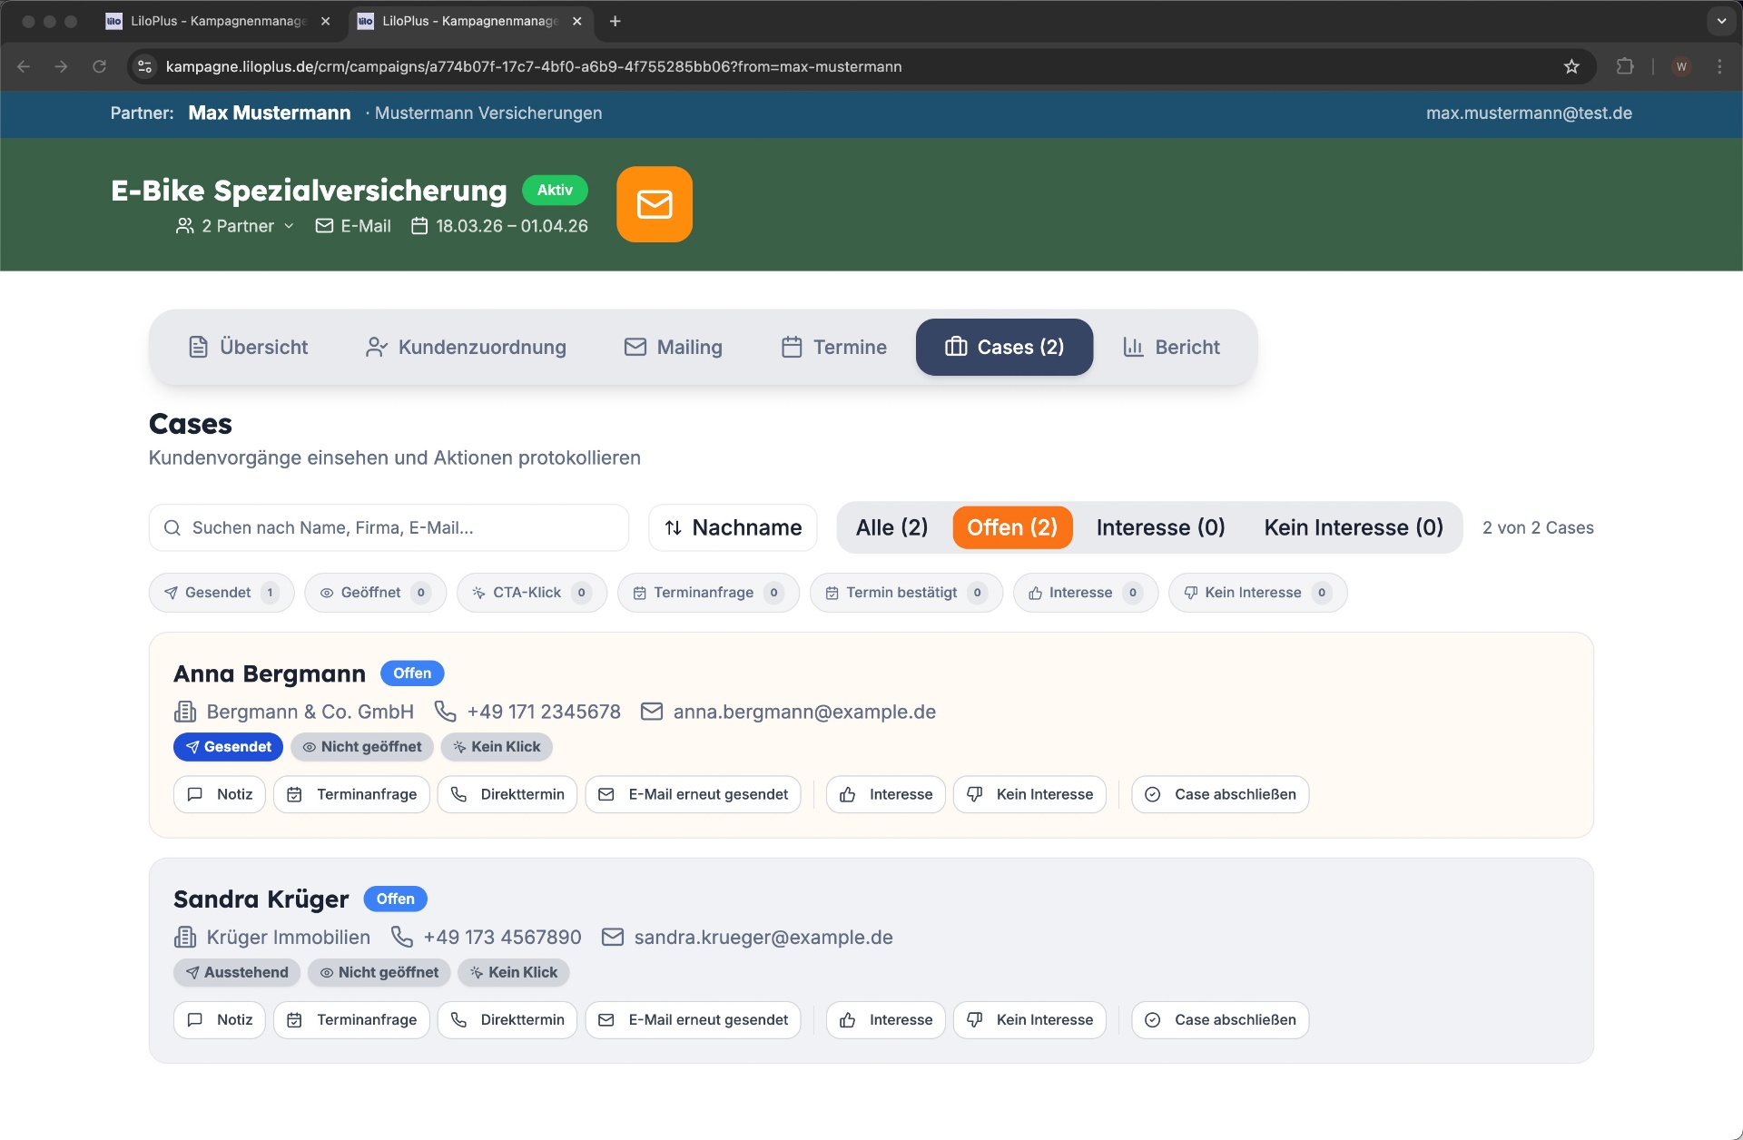Click the email icon next to sandra.krueger@example.de
The image size is (1743, 1140).
[x=613, y=937]
